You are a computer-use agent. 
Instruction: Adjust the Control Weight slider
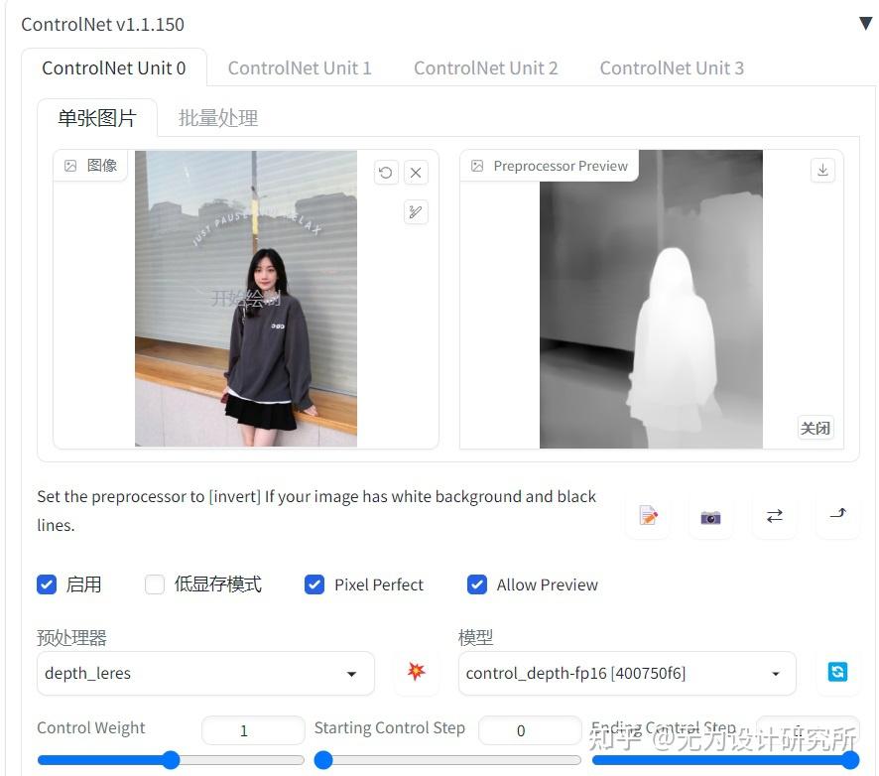click(171, 760)
